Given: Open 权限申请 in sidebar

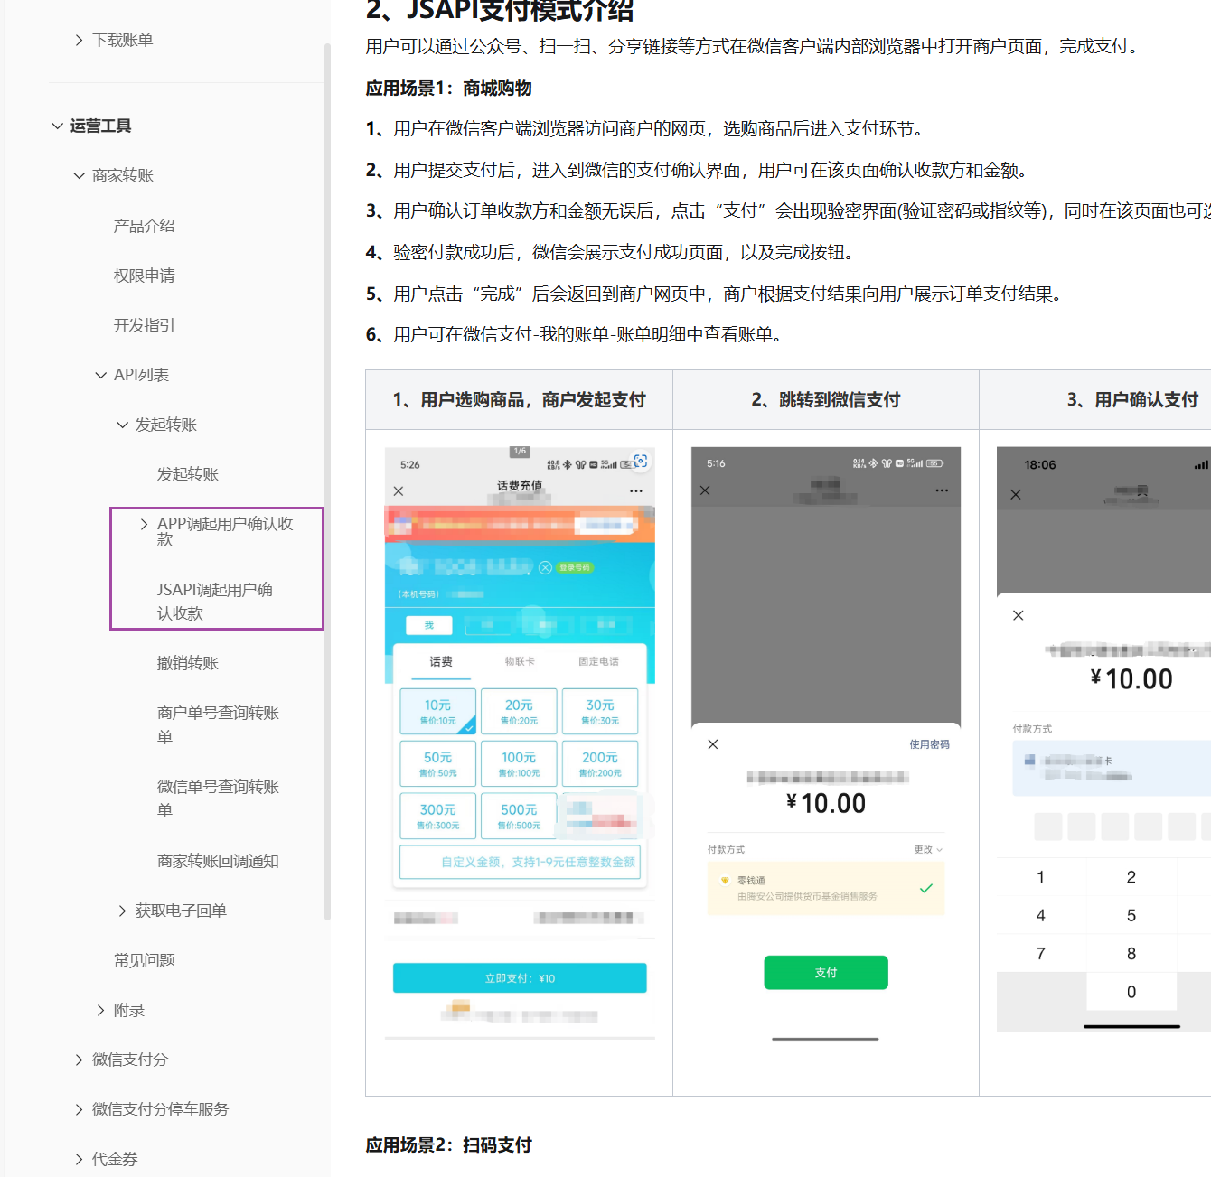Looking at the screenshot, I should [x=144, y=276].
